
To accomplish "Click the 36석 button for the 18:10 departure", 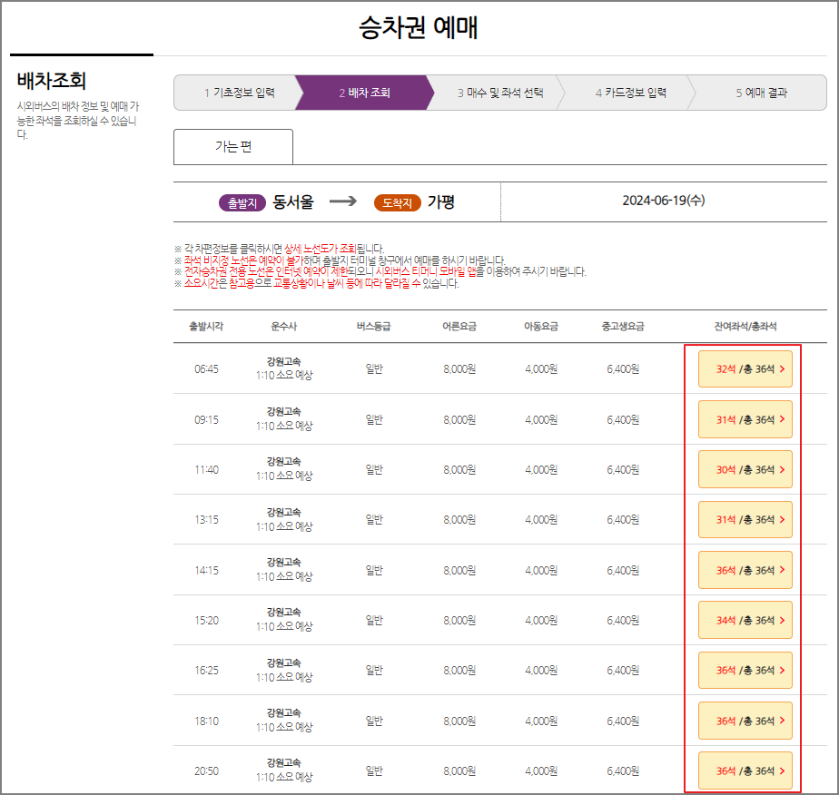I will coord(745,720).
